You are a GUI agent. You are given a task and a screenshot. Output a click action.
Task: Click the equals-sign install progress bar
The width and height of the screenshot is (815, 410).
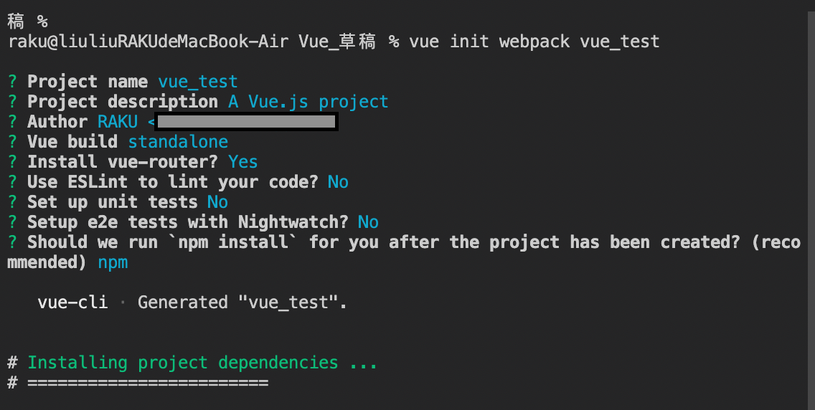[x=147, y=383]
